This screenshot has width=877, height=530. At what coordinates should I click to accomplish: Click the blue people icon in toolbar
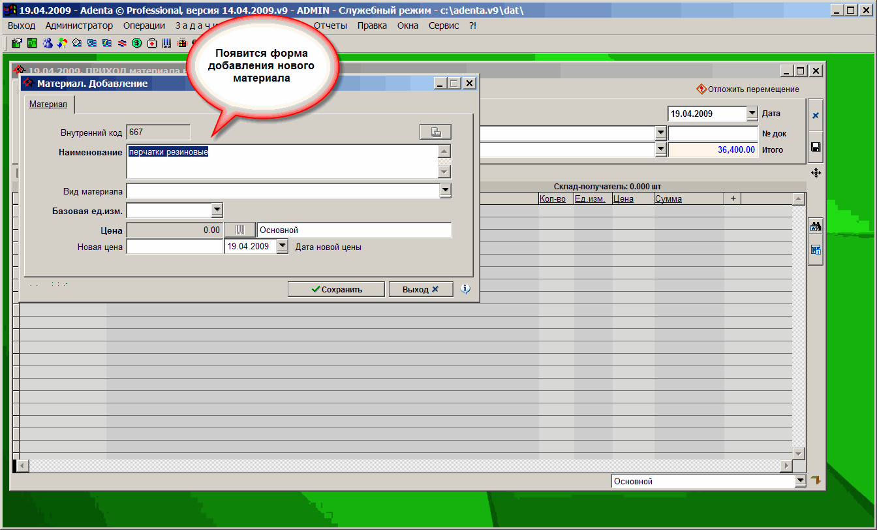48,44
